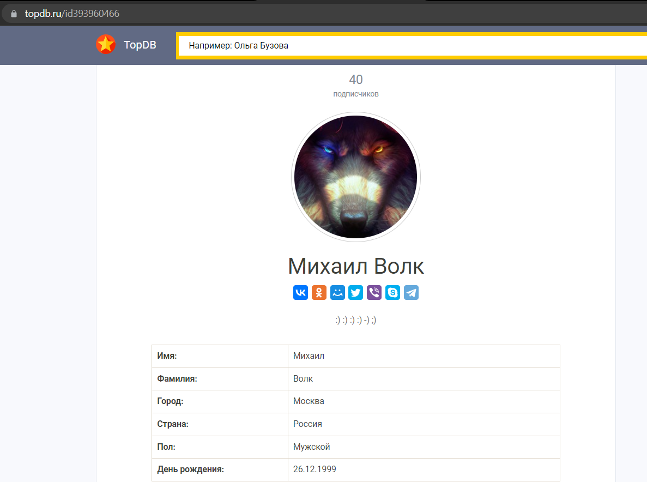Viewport: 647px width, 482px height.
Task: Click the Moi Mir share icon
Action: click(x=337, y=293)
